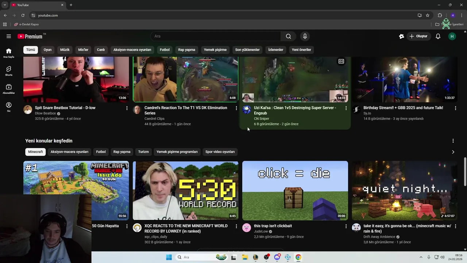The height and width of the screenshot is (263, 467).
Task: Open Abonelikler in the sidebar
Action: point(9,89)
